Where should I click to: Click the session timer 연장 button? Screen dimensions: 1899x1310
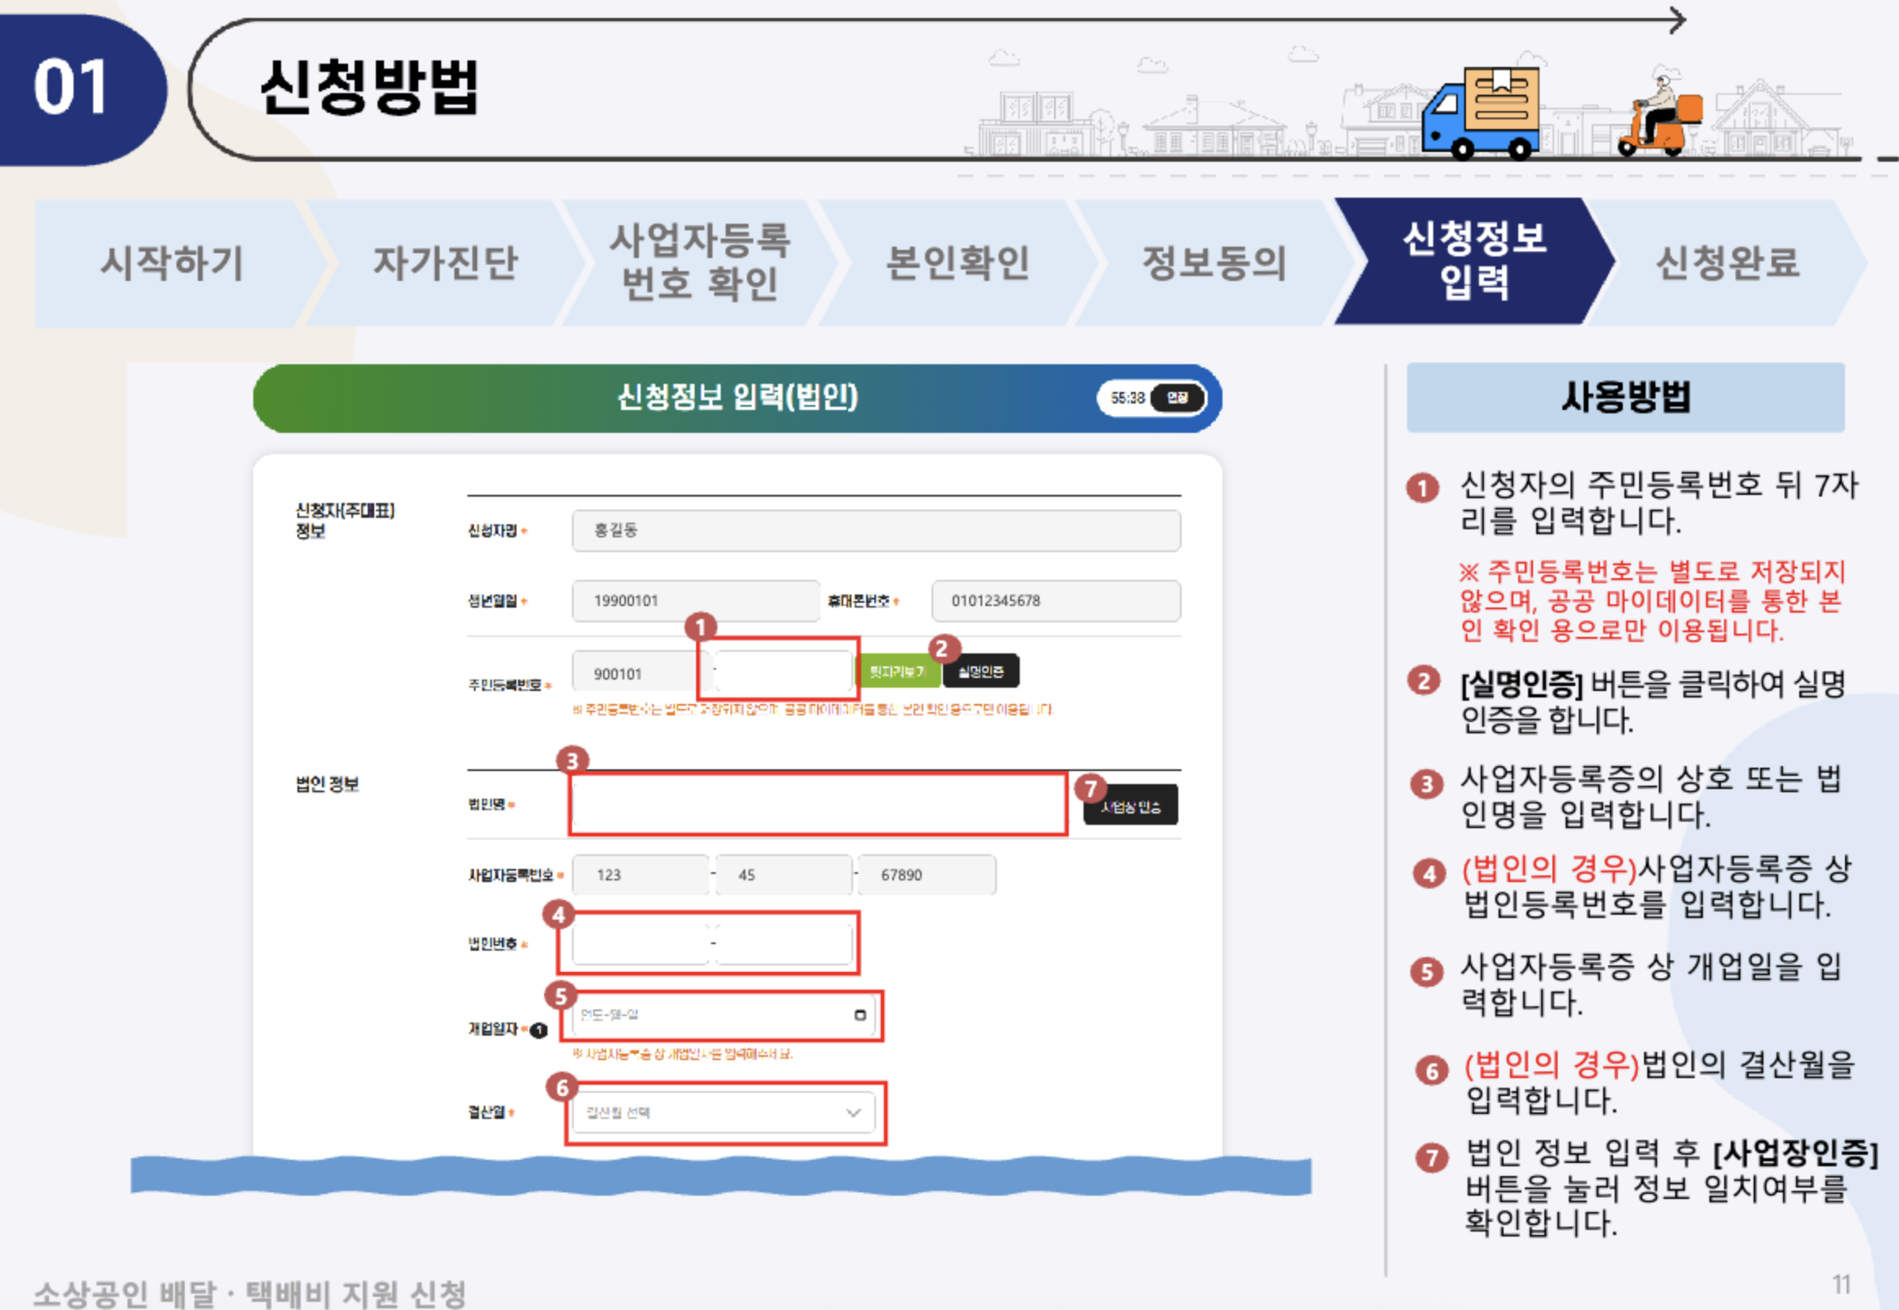pos(1177,398)
